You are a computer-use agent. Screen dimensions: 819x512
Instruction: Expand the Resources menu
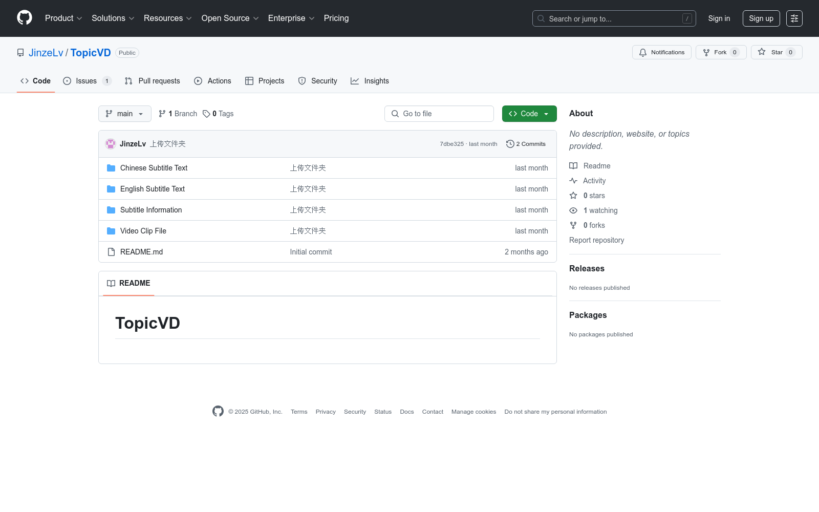[167, 18]
